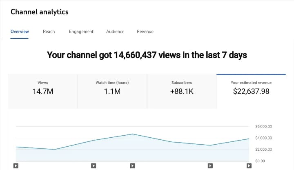Click the middle video marker under the chart peak

coord(132,166)
